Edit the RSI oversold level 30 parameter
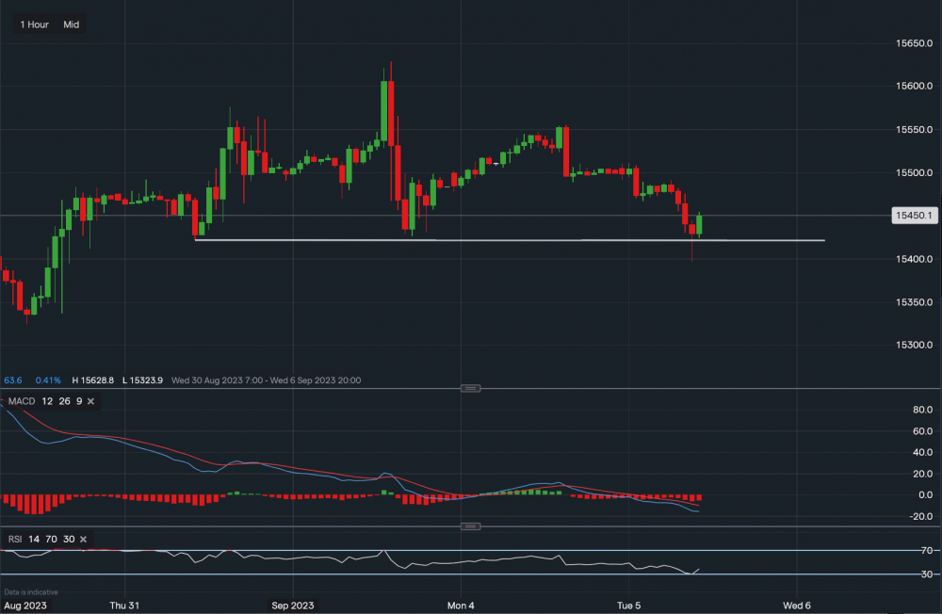The image size is (942, 614). click(x=67, y=539)
